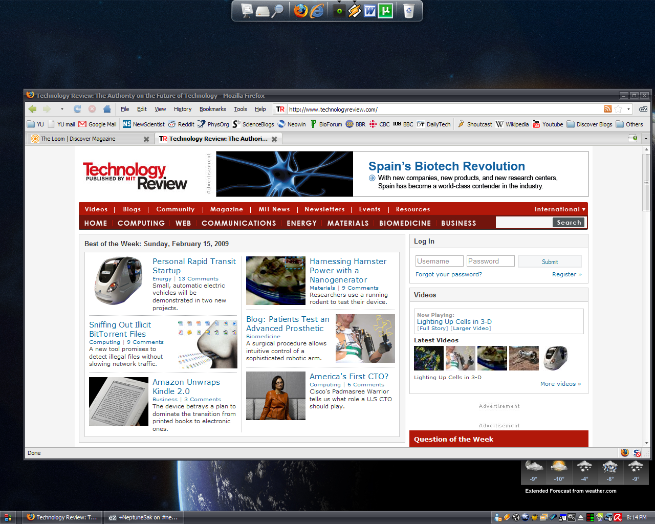Click the Firefox reload button

77,109
